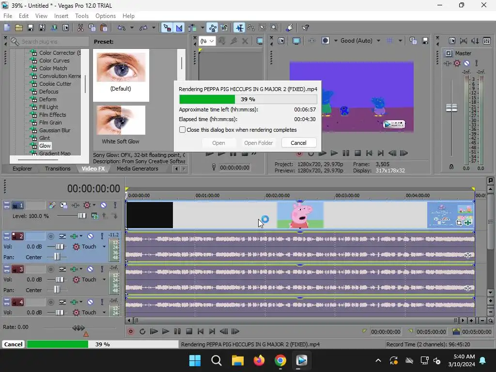This screenshot has width=496, height=372.
Task: Open the trimmer media dropdown
Action: click(x=207, y=41)
